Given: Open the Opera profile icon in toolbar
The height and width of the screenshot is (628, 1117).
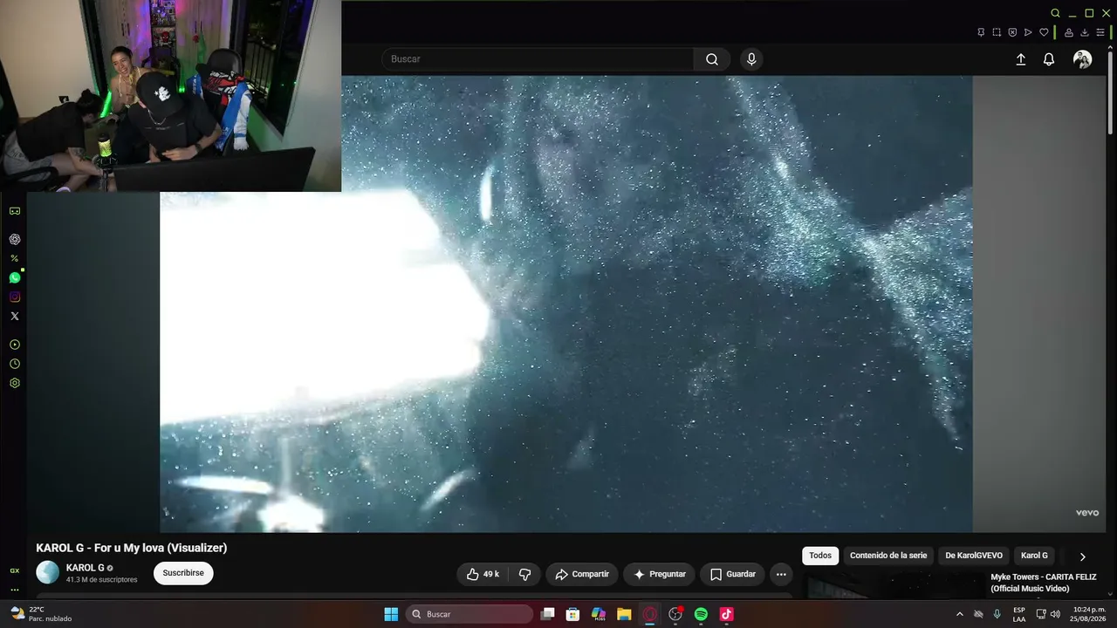Looking at the screenshot, I should tap(1069, 32).
